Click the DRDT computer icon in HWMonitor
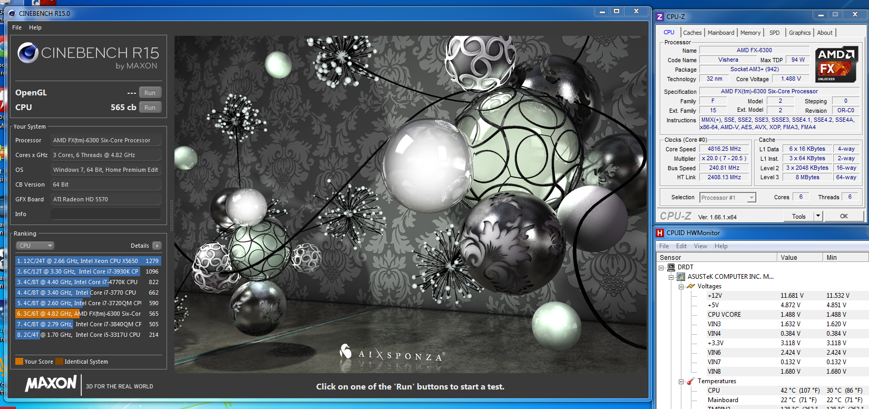The height and width of the screenshot is (409, 869). 671,267
